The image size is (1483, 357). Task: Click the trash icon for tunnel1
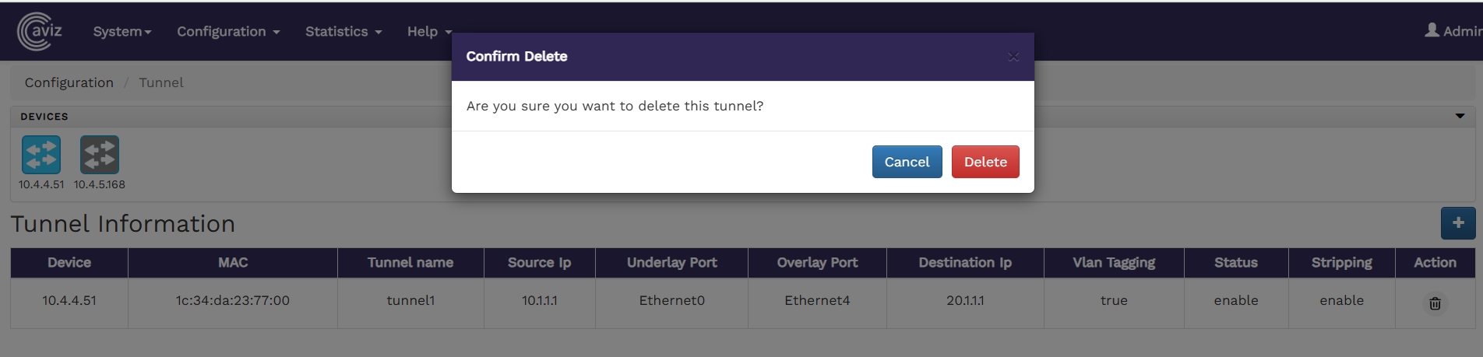click(x=1435, y=303)
